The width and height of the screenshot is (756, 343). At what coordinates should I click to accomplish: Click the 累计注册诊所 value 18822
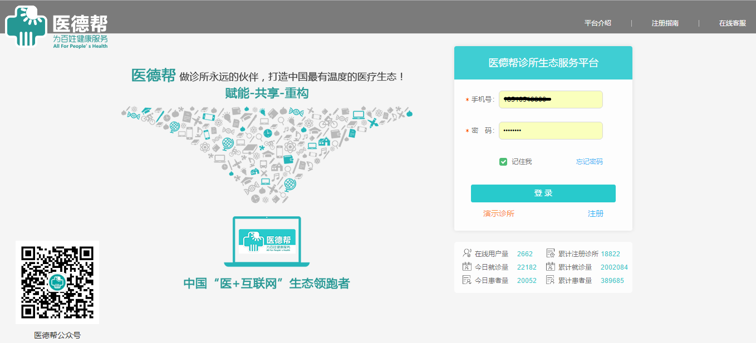(611, 254)
